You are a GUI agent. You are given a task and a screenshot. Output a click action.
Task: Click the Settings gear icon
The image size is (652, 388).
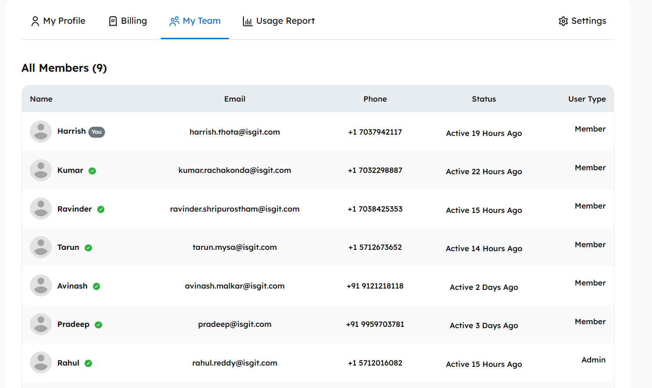563,21
